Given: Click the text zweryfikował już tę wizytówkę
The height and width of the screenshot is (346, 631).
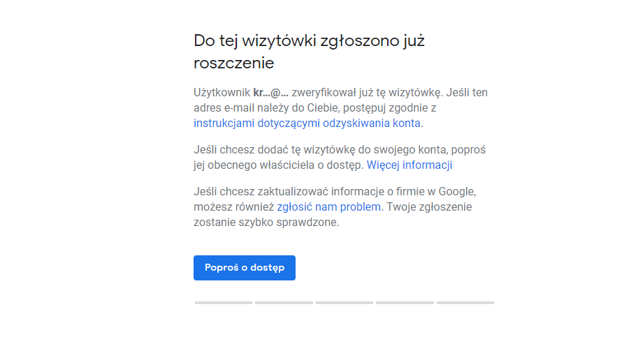Looking at the screenshot, I should coord(367,93).
